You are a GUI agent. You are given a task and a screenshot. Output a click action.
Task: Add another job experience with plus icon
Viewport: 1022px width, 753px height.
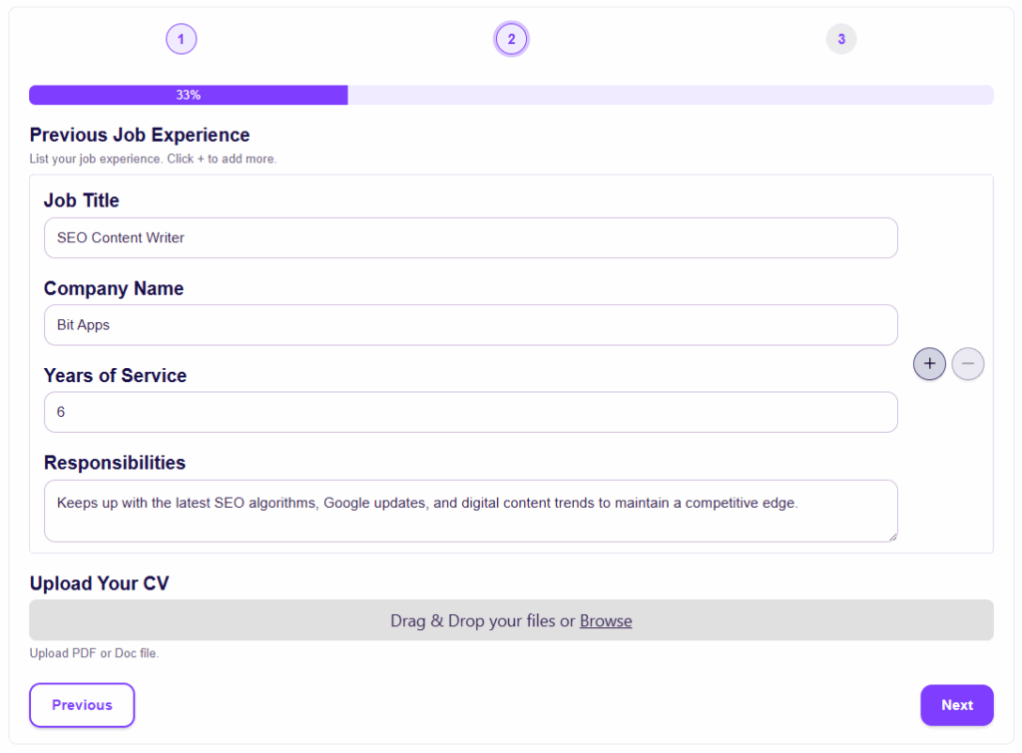coord(929,364)
